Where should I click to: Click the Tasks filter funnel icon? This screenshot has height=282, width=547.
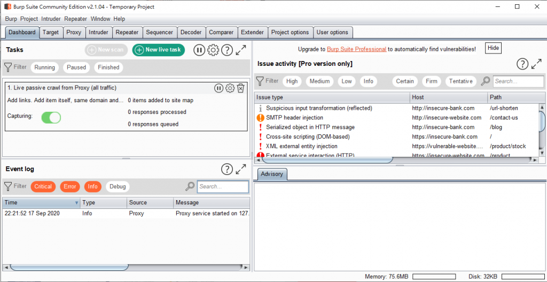8,67
